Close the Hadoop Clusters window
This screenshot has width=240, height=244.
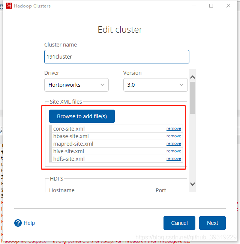[228, 6]
